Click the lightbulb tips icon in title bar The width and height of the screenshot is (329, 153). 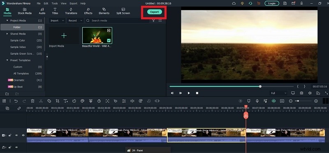coord(242,3)
